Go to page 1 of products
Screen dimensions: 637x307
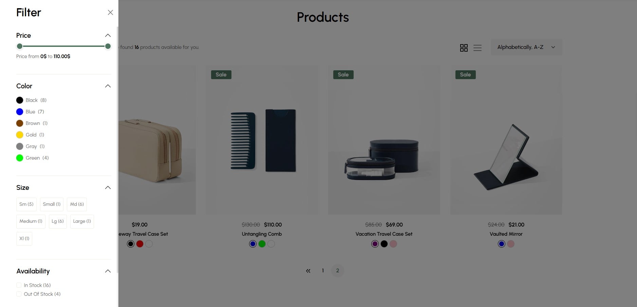click(x=323, y=271)
